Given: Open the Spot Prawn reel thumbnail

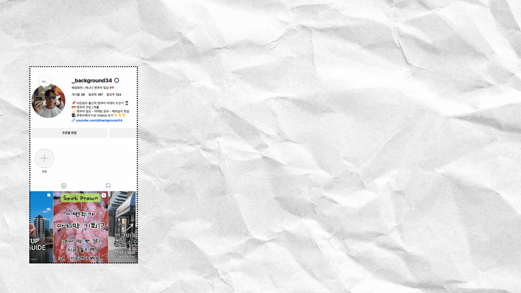Looking at the screenshot, I should (x=81, y=227).
